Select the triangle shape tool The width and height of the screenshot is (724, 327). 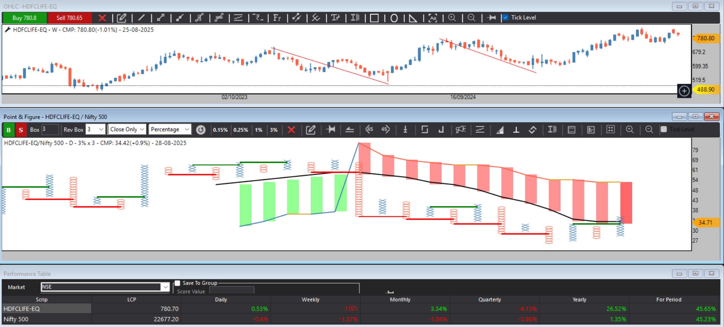[413, 18]
